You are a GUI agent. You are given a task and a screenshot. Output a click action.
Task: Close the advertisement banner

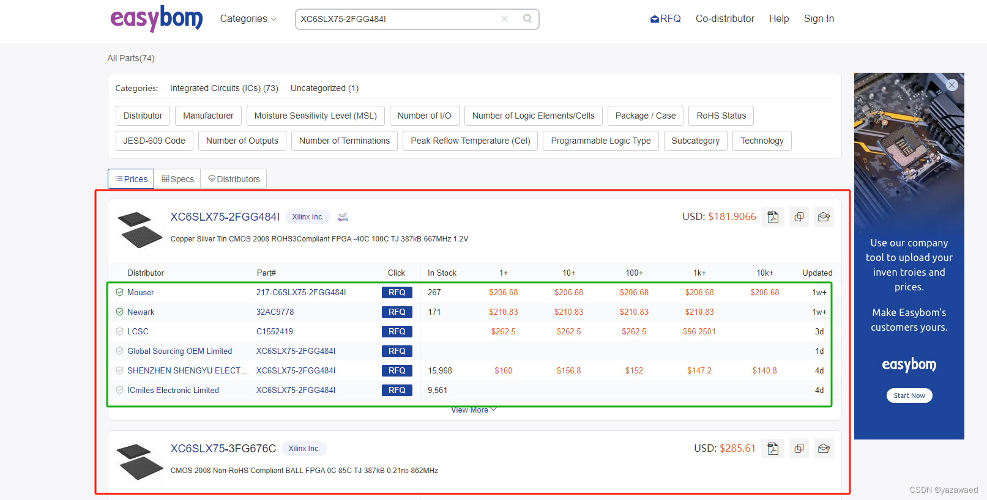point(952,85)
